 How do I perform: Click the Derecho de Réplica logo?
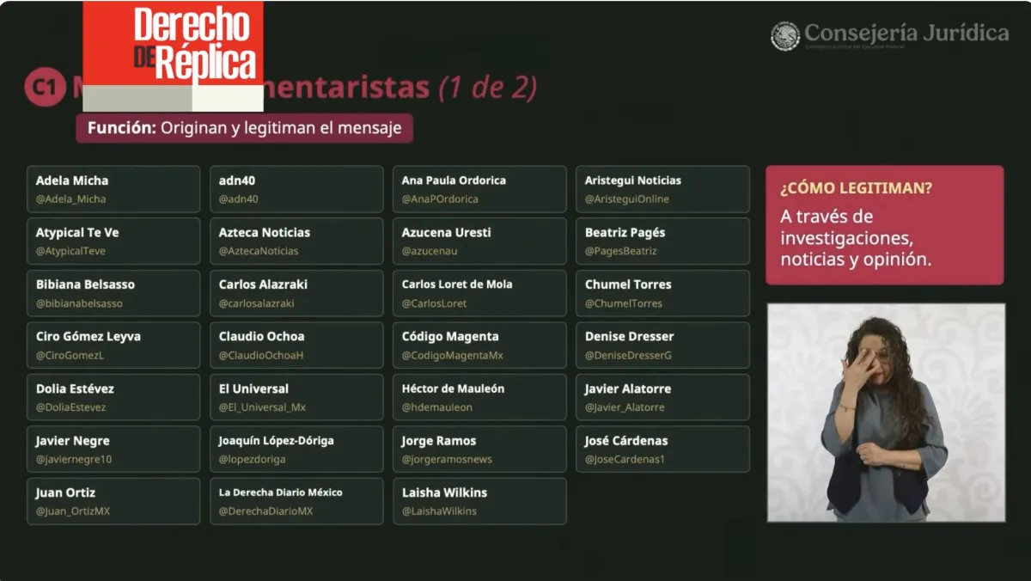[173, 56]
